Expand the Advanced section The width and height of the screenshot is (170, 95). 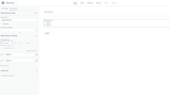pyautogui.click(x=19, y=71)
